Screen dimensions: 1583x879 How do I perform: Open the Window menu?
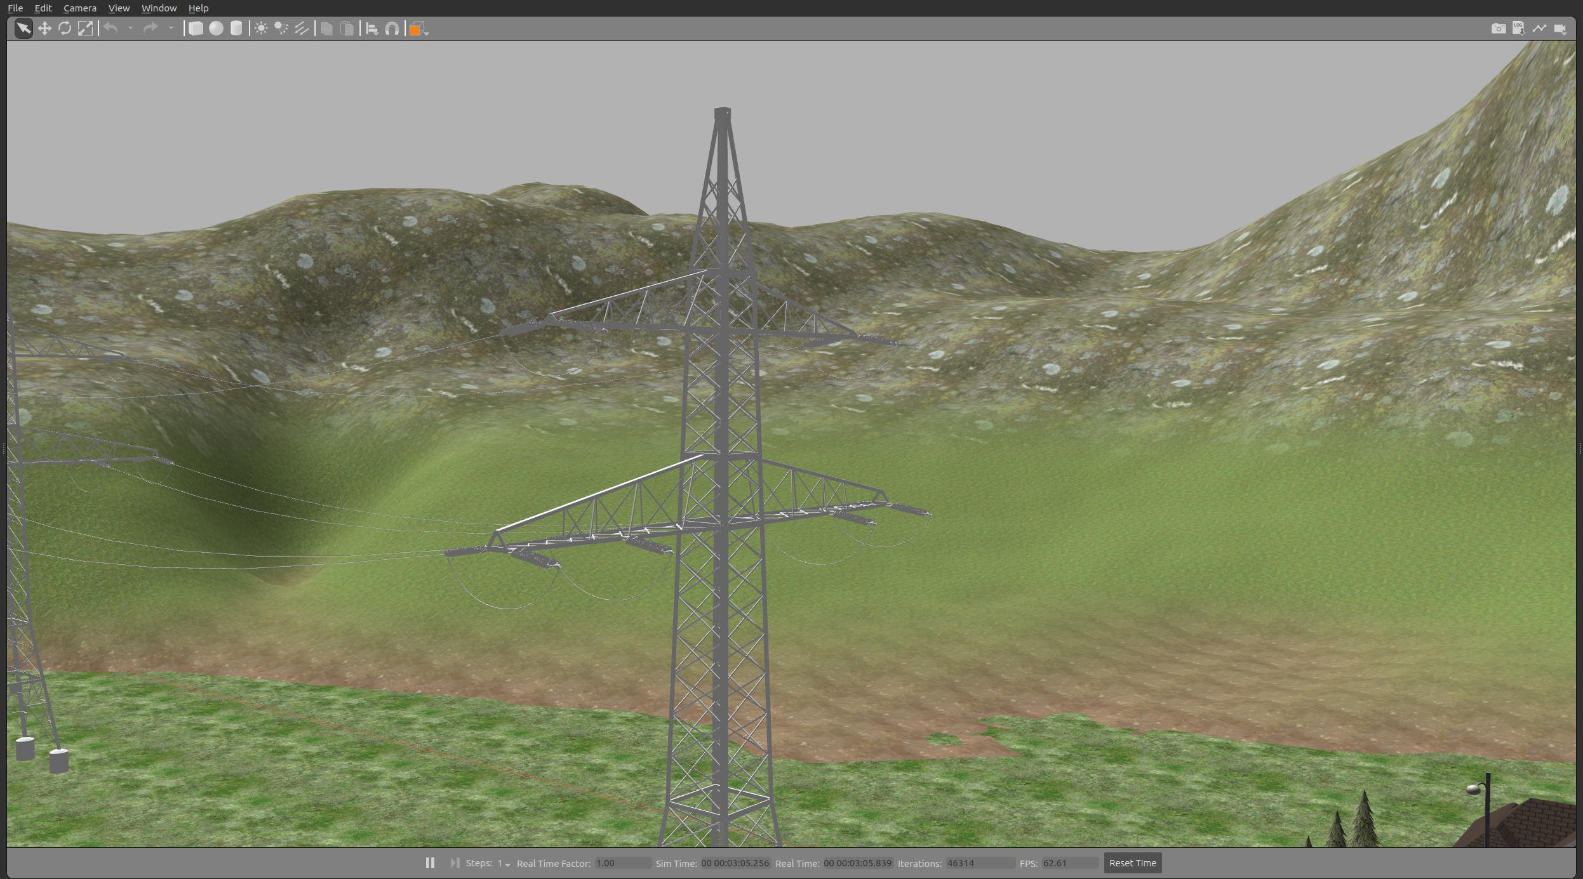pos(159,8)
